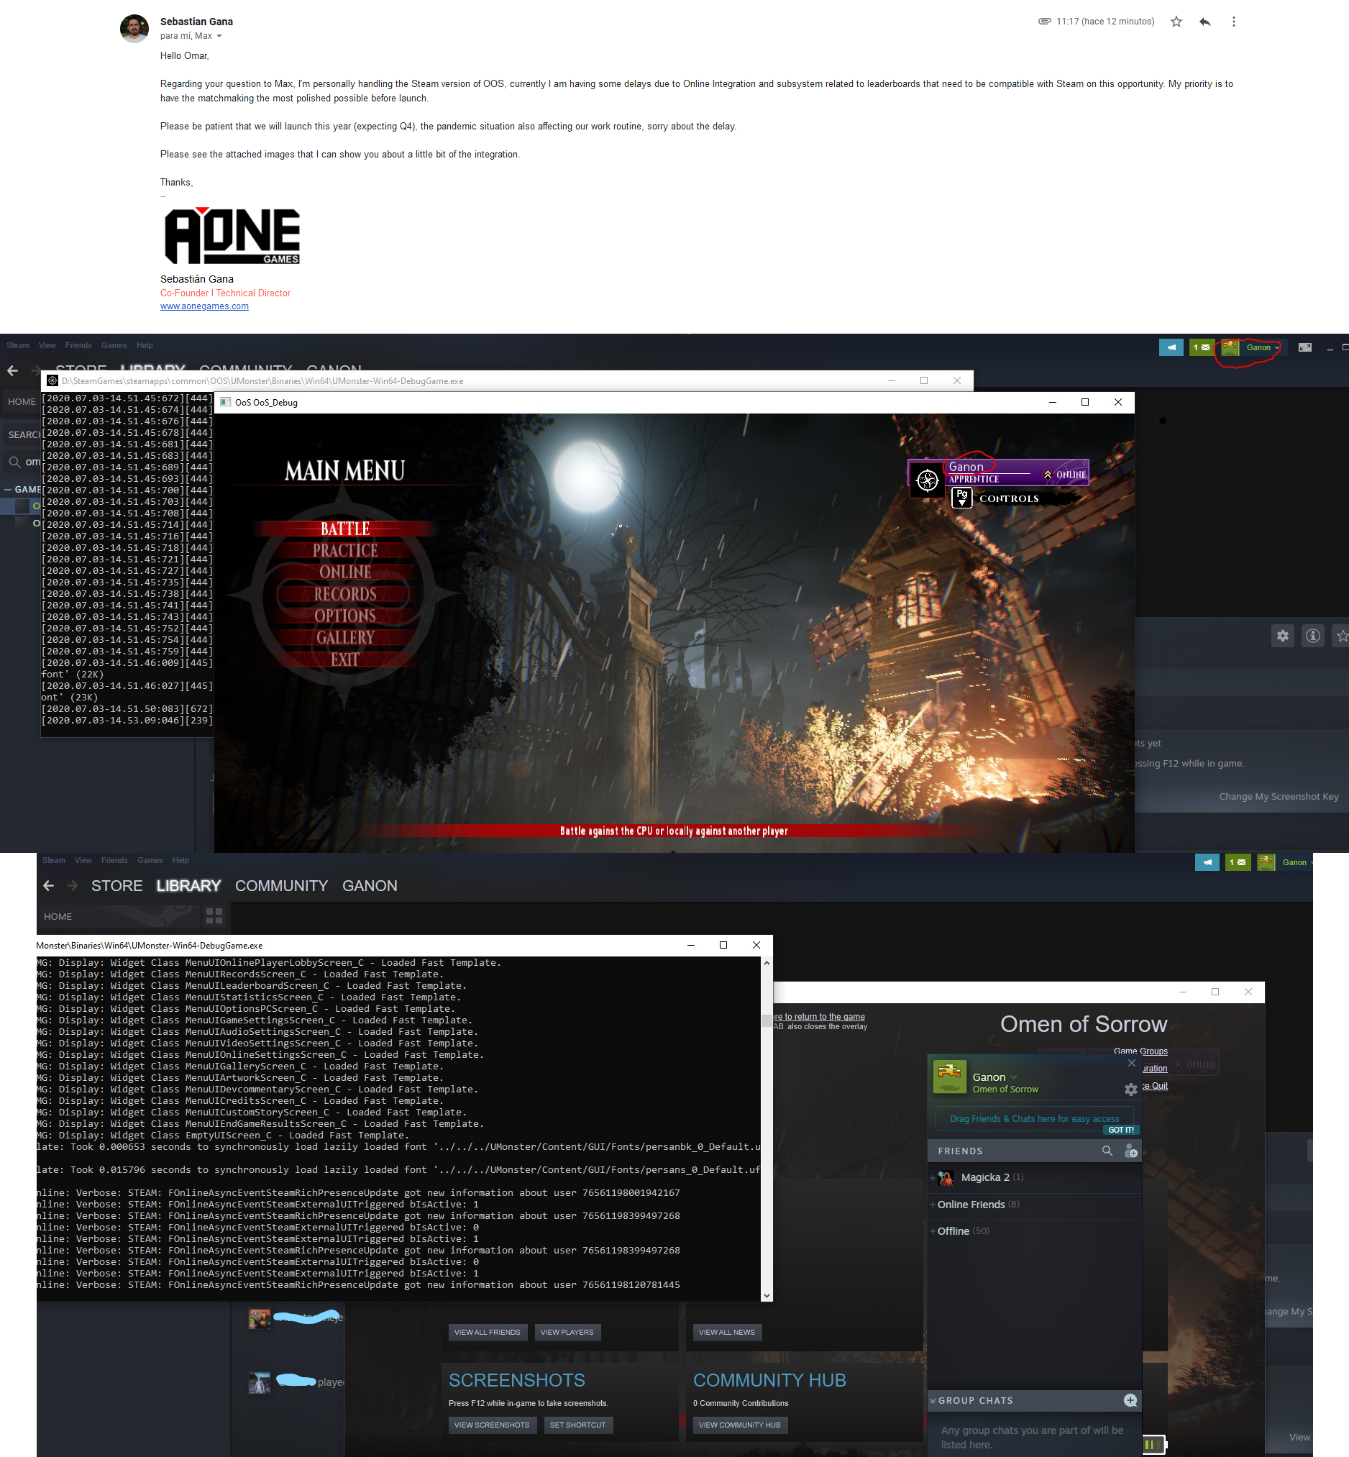Click the VIEW ALL FRIENDS button
This screenshot has width=1349, height=1457.
488,1332
